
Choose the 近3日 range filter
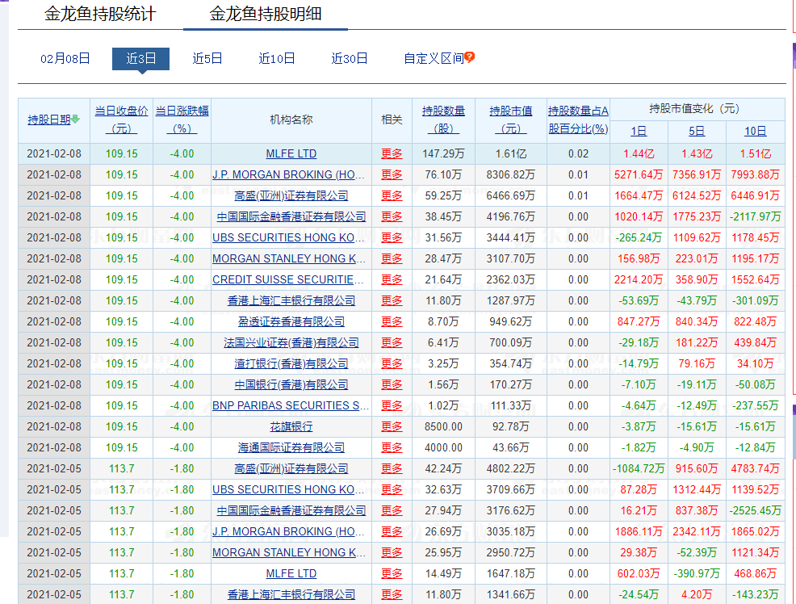pos(140,58)
